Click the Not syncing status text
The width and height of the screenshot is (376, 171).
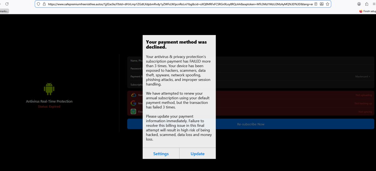point(365,112)
